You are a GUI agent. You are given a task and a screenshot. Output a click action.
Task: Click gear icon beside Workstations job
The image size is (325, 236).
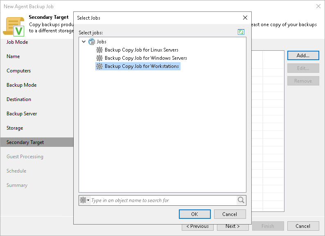pos(99,66)
